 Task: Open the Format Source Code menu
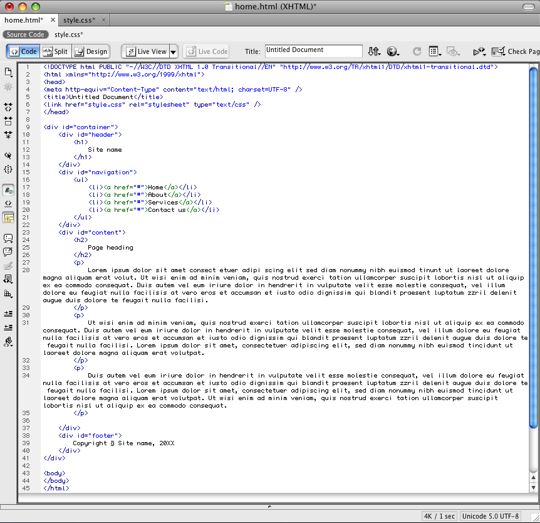click(x=8, y=342)
